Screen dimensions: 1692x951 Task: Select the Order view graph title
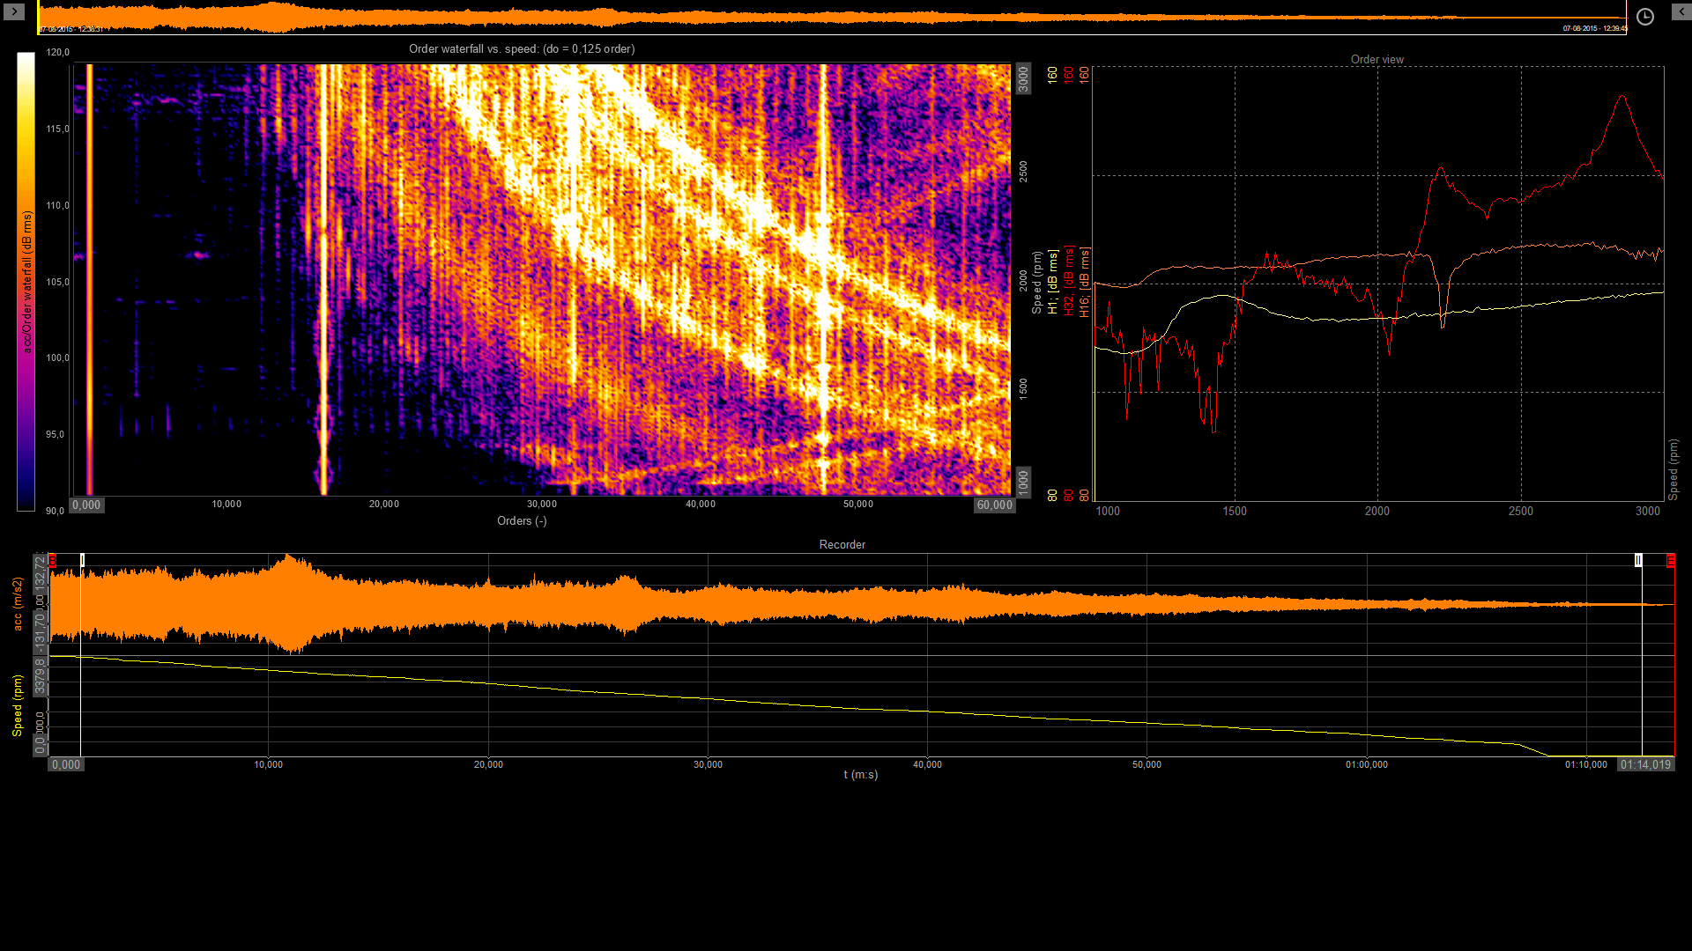tap(1377, 59)
